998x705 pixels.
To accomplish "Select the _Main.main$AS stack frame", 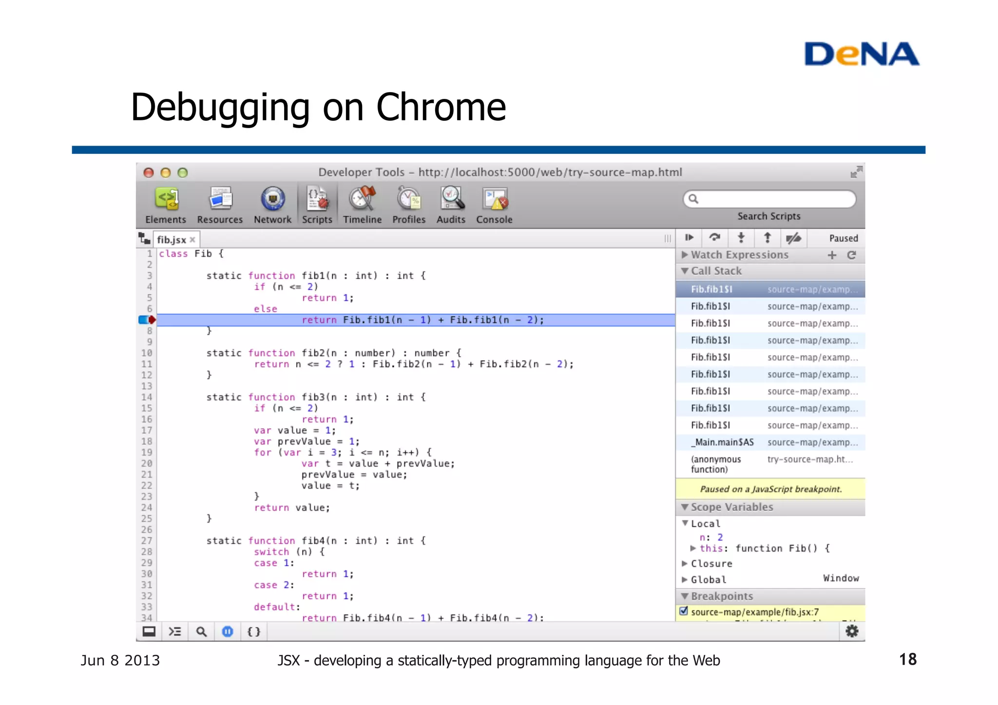I will (770, 442).
